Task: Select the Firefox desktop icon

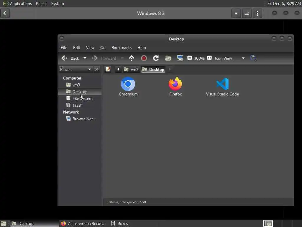Action: [175, 84]
